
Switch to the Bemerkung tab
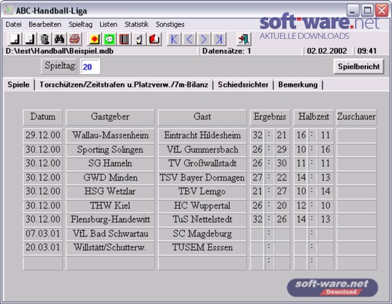298,85
